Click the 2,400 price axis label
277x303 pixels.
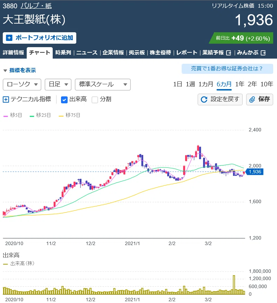[255, 130]
